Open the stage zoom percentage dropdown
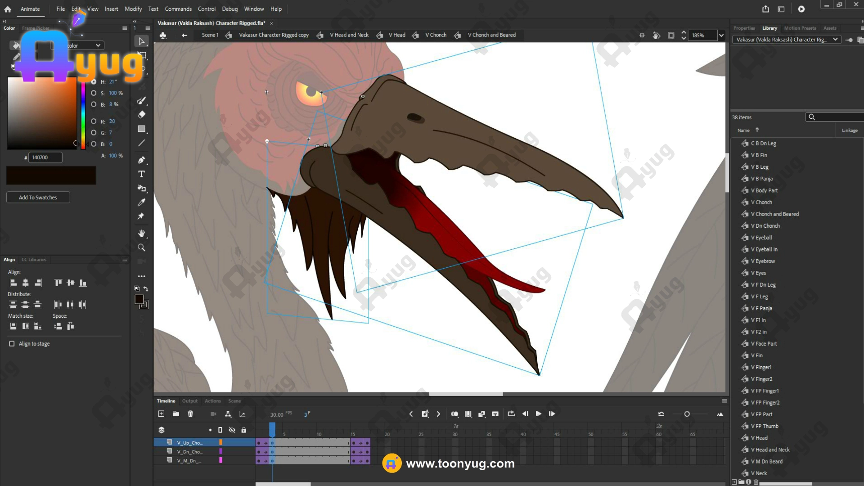The width and height of the screenshot is (864, 486). (721, 36)
